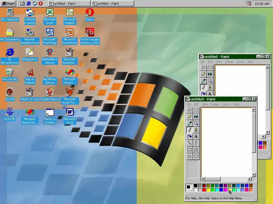The height and width of the screenshot is (204, 273).
Task: Activate the Magnifier in back Paint window
Action: 210,81
